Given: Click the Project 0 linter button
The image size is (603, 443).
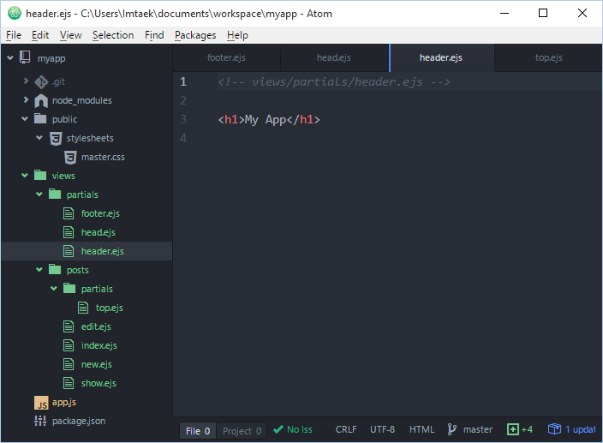Looking at the screenshot, I should (242, 431).
